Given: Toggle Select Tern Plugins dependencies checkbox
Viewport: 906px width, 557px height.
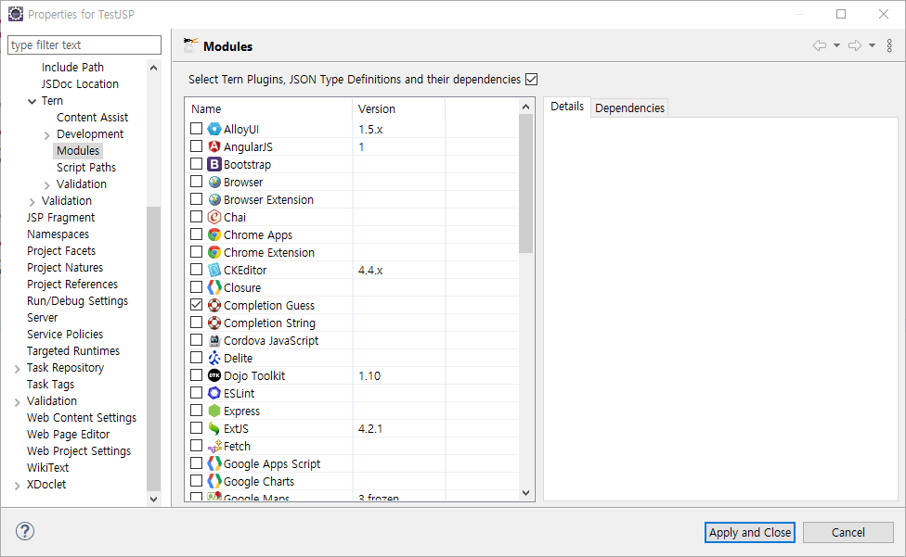Looking at the screenshot, I should 532,79.
